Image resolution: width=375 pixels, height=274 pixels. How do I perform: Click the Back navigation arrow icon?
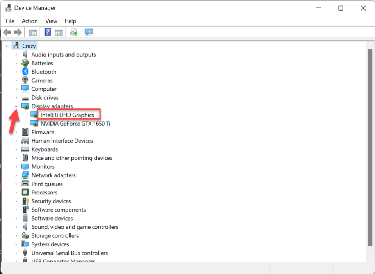pos(7,32)
